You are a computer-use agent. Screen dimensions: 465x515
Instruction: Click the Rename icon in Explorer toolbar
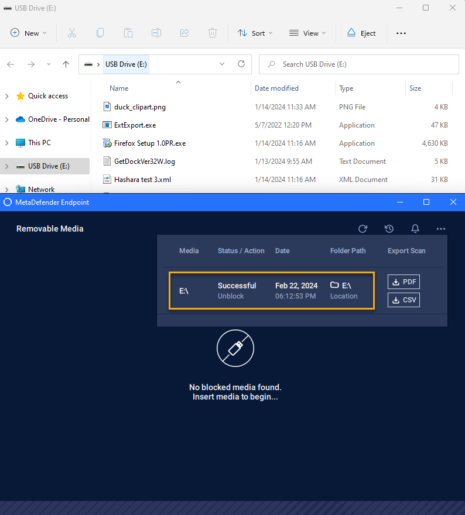click(156, 33)
